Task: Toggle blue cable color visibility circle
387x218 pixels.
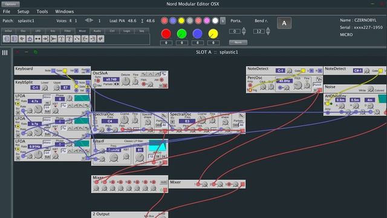Action: pyautogui.click(x=173, y=21)
